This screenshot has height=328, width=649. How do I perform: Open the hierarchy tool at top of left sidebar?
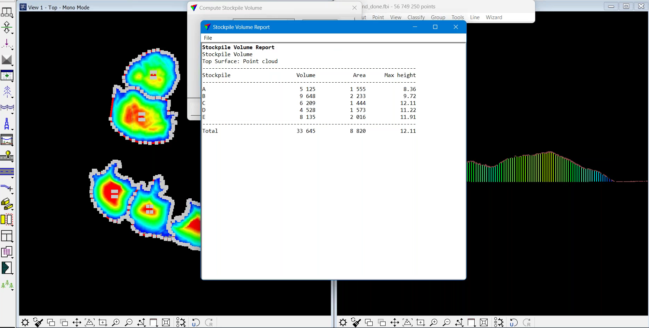(x=7, y=13)
